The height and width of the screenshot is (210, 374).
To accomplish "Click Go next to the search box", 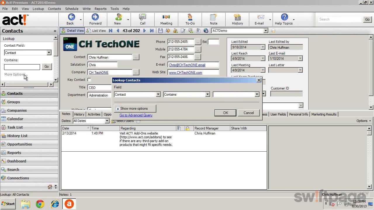I will coord(367,20).
